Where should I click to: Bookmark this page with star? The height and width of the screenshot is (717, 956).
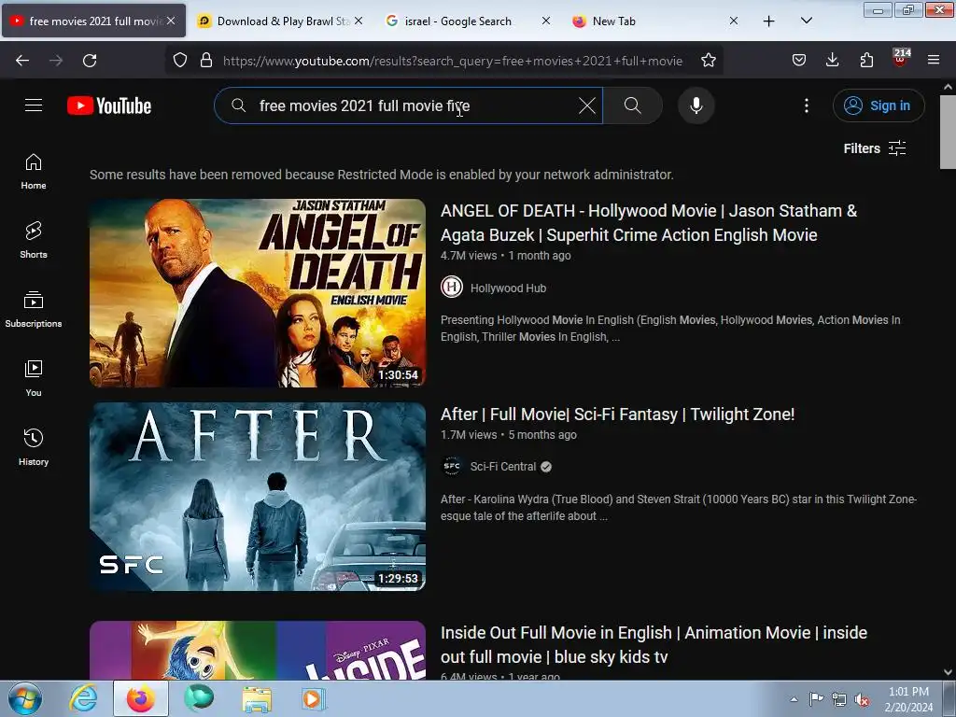[x=708, y=61]
